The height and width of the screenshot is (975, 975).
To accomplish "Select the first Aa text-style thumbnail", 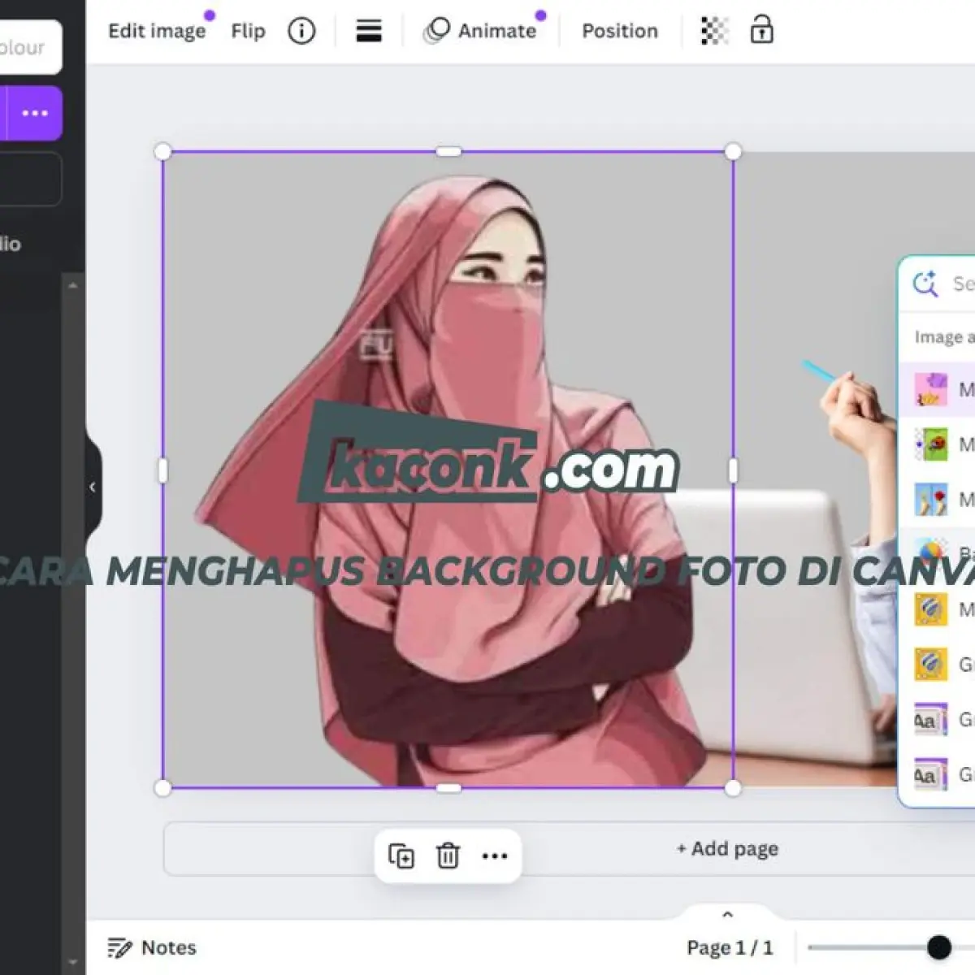I will tap(931, 719).
